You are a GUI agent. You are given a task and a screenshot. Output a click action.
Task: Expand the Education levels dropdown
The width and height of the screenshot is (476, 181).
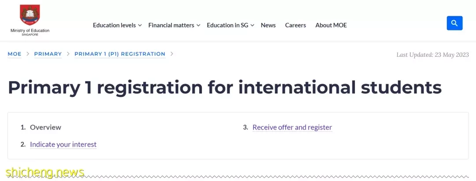point(117,25)
